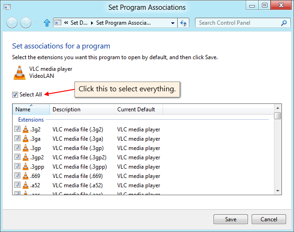
Task: Uncheck the .3gpp extension checkbox
Action: [x=17, y=167]
